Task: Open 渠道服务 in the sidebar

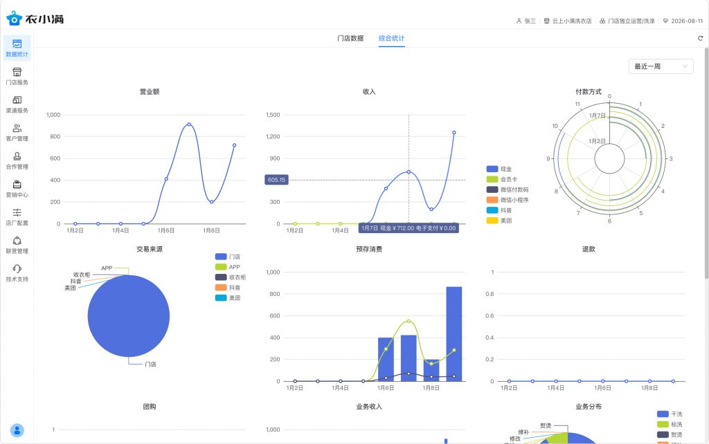Action: (x=17, y=100)
